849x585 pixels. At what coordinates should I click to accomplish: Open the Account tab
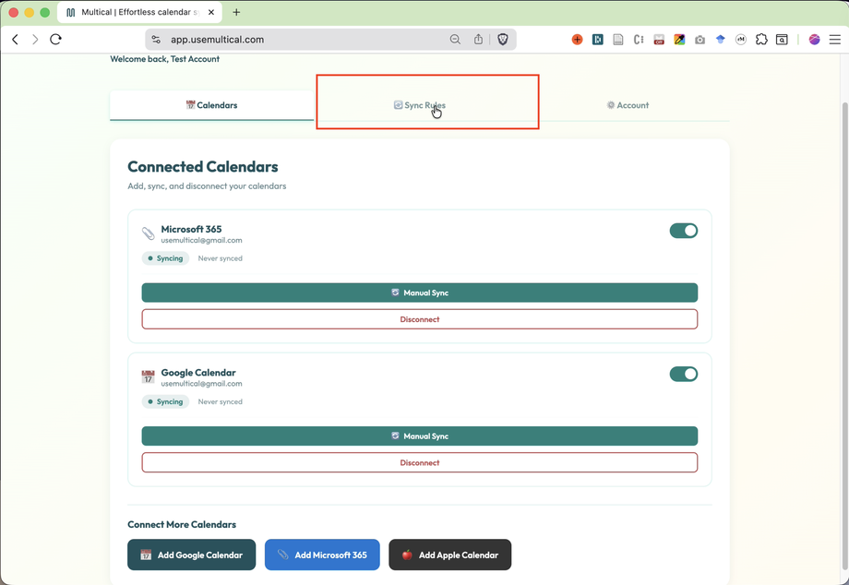pos(628,105)
